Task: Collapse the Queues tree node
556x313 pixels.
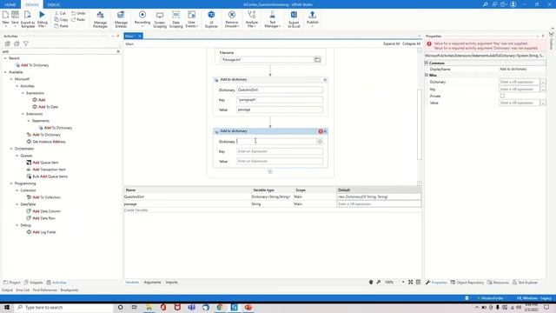Action: point(17,156)
